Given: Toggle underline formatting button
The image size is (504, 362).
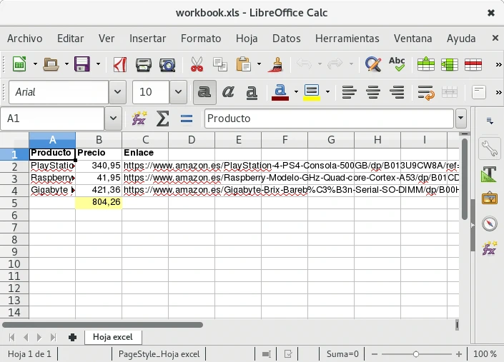Looking at the screenshot, I should [x=252, y=92].
